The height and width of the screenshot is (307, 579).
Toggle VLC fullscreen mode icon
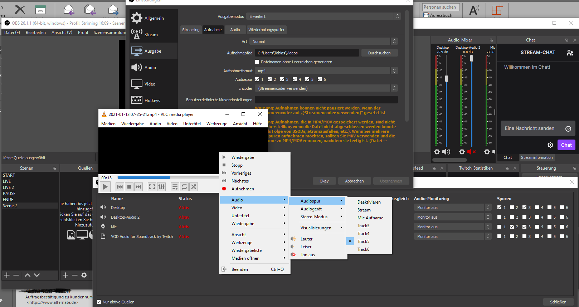[152, 187]
